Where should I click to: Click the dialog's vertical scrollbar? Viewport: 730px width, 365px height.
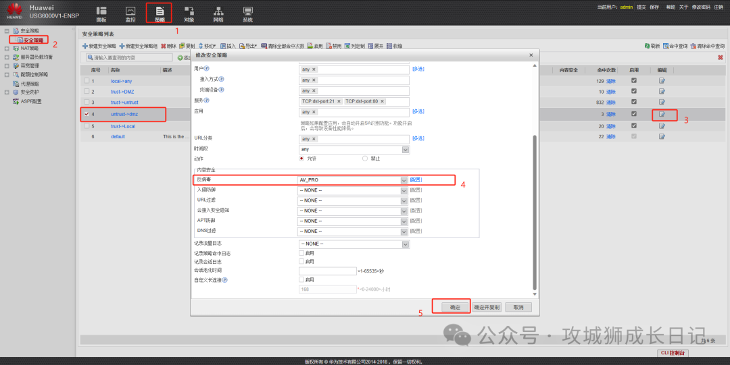click(535, 202)
